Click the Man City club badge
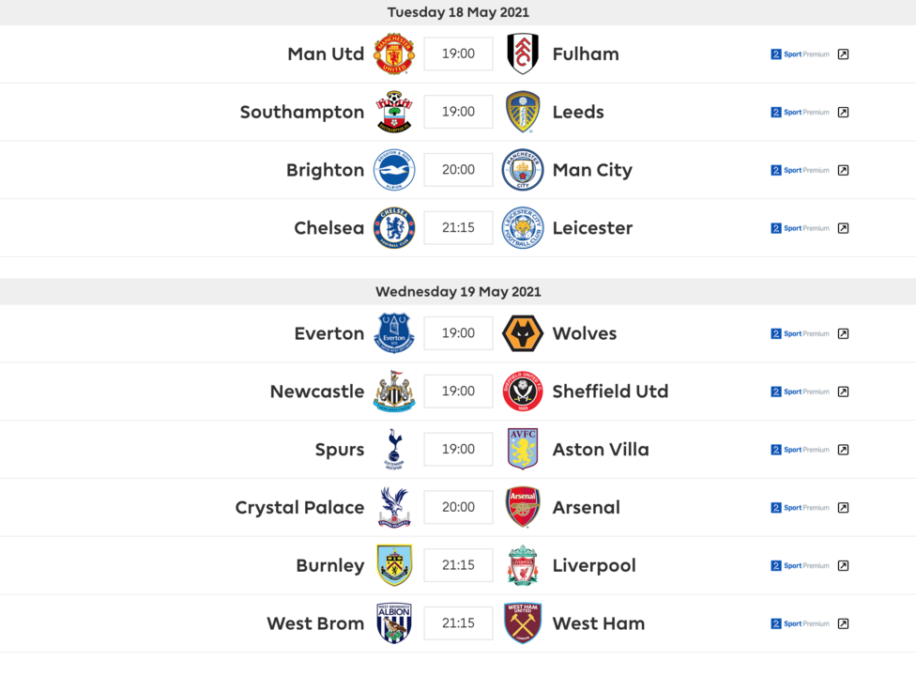The height and width of the screenshot is (676, 916). coord(523,170)
